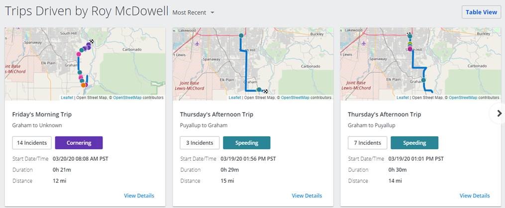Click the next-arrow chevron beside trip cards
The image size is (505, 208).
[499, 113]
